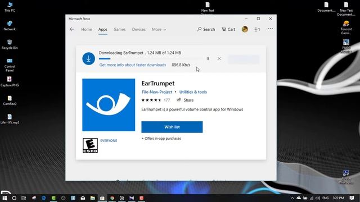Click the star rating with 177 reviews

pyautogui.click(x=156, y=100)
